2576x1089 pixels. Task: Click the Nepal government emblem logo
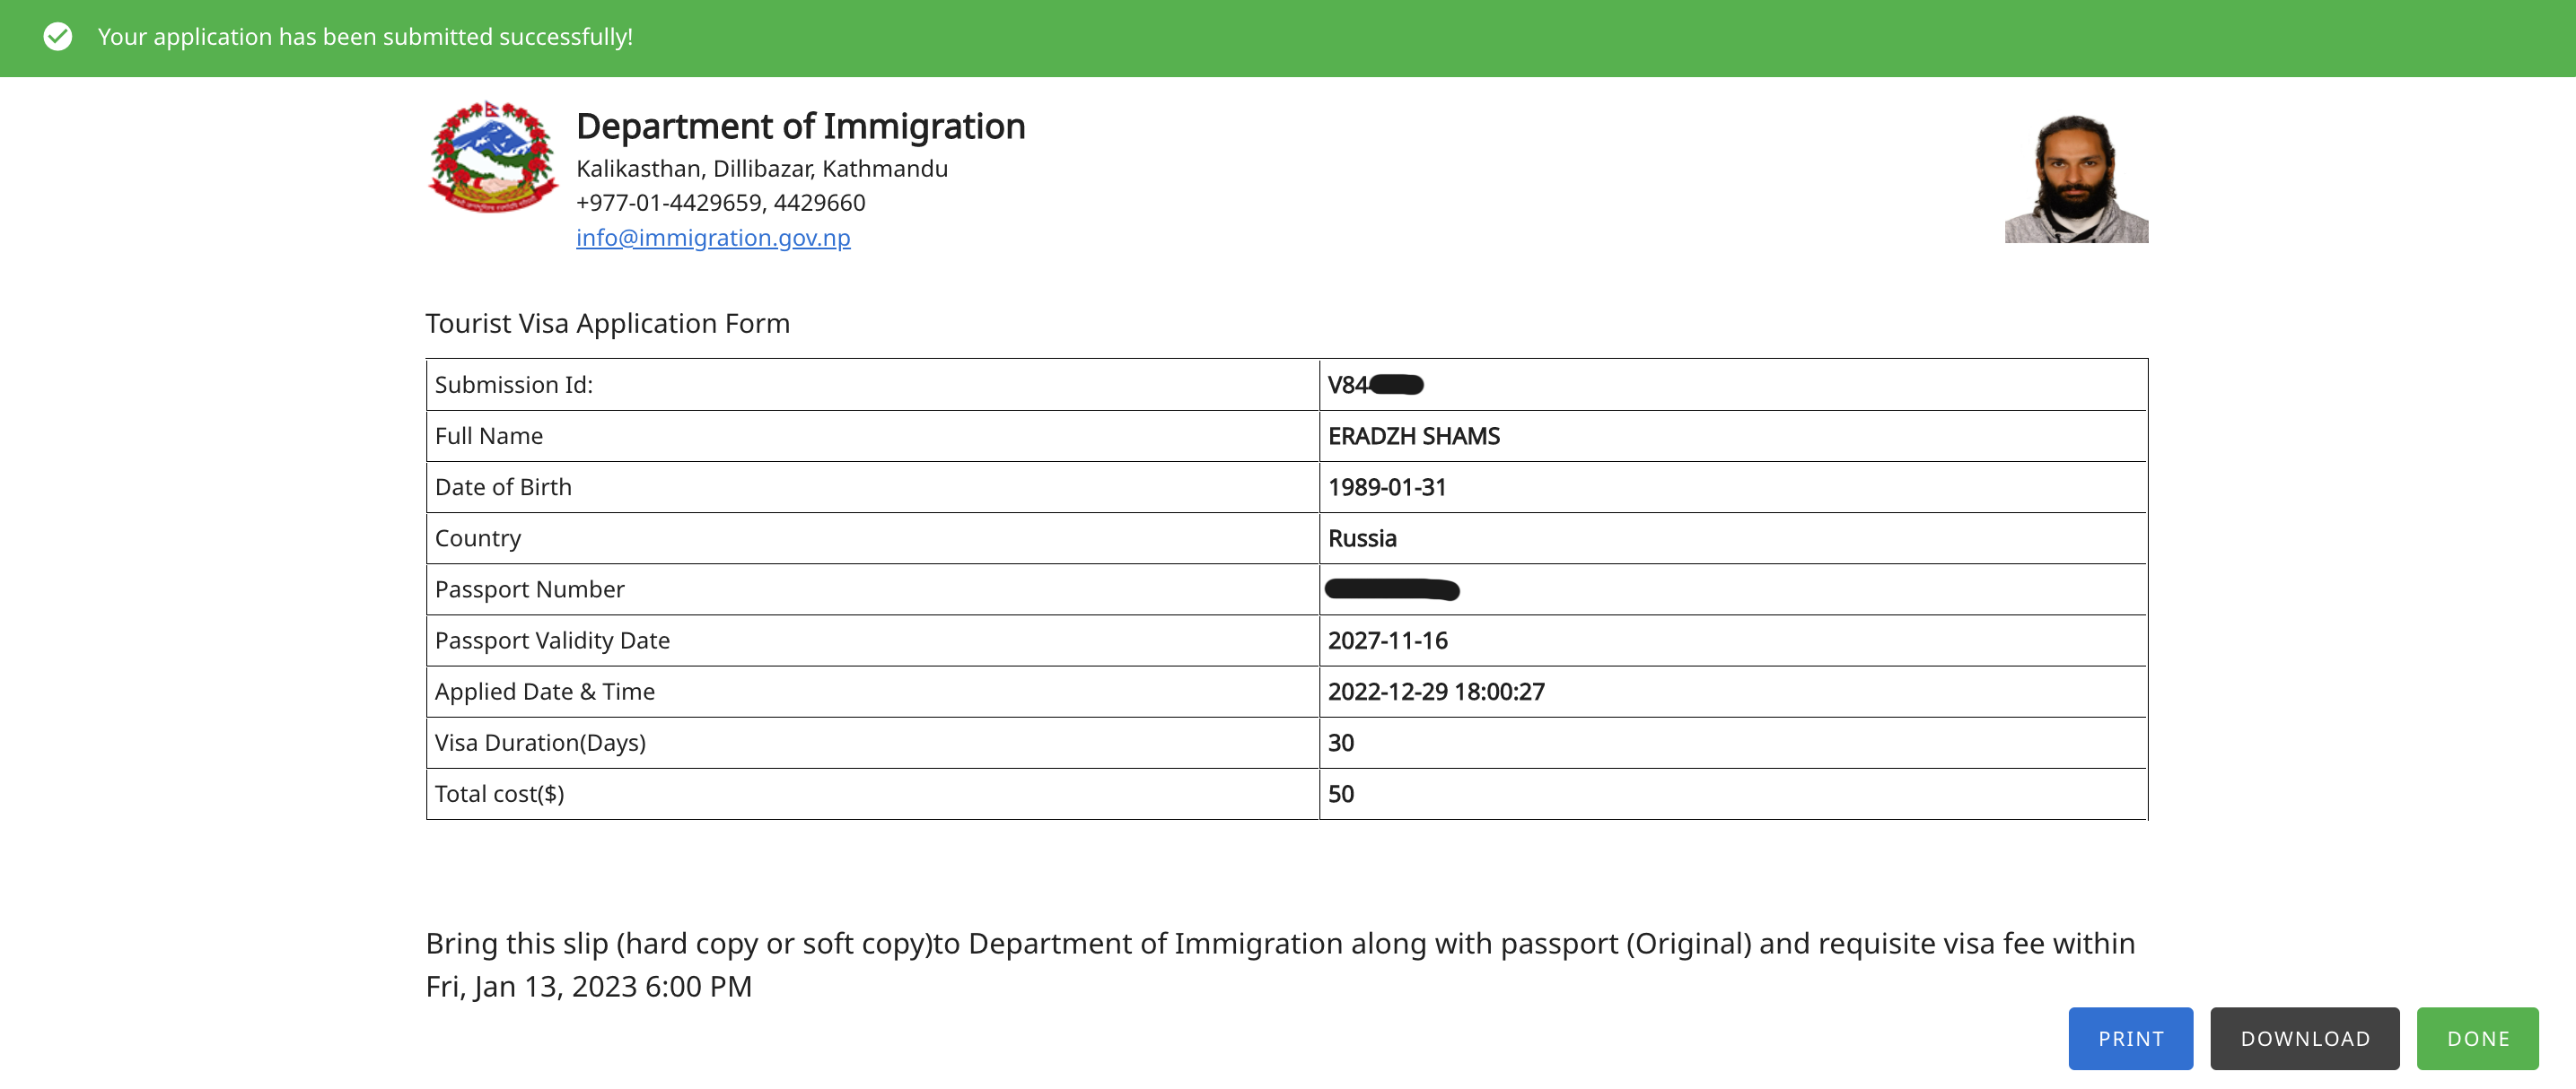coord(493,158)
